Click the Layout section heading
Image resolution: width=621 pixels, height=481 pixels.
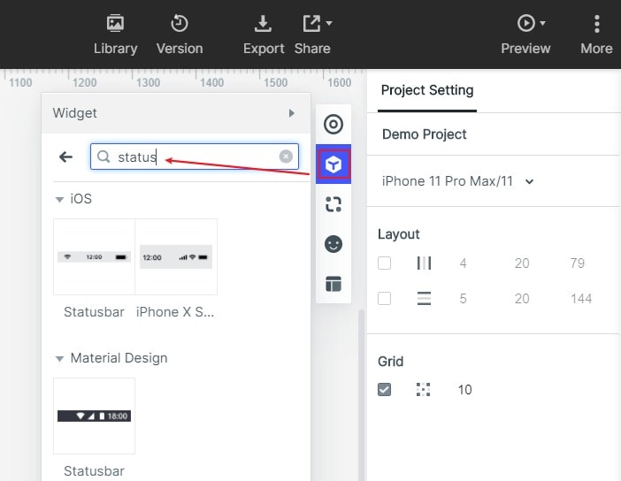[398, 234]
